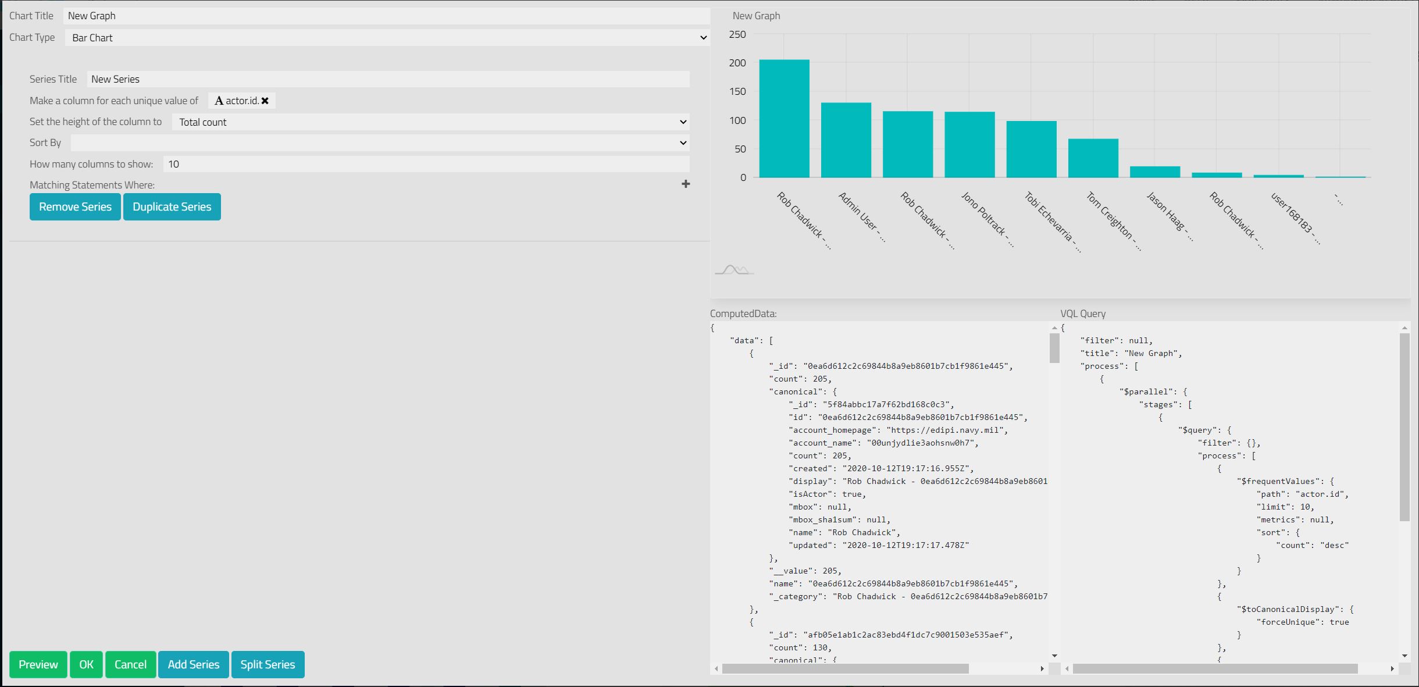Click the tallest Rob Chadwick bar
The height and width of the screenshot is (687, 1419).
[x=784, y=119]
